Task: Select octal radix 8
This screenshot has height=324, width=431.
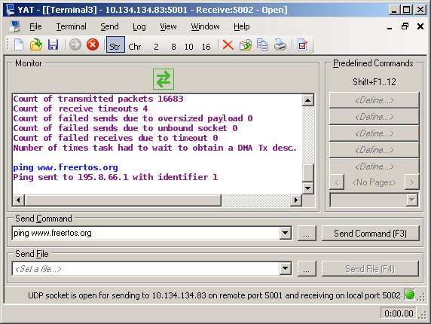Action: (x=173, y=47)
